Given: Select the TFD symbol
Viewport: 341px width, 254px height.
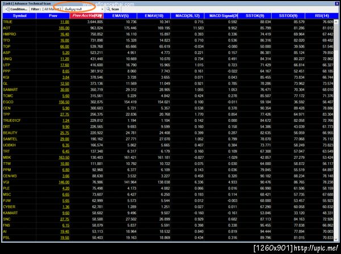Looking at the screenshot, I should [x=6, y=40].
